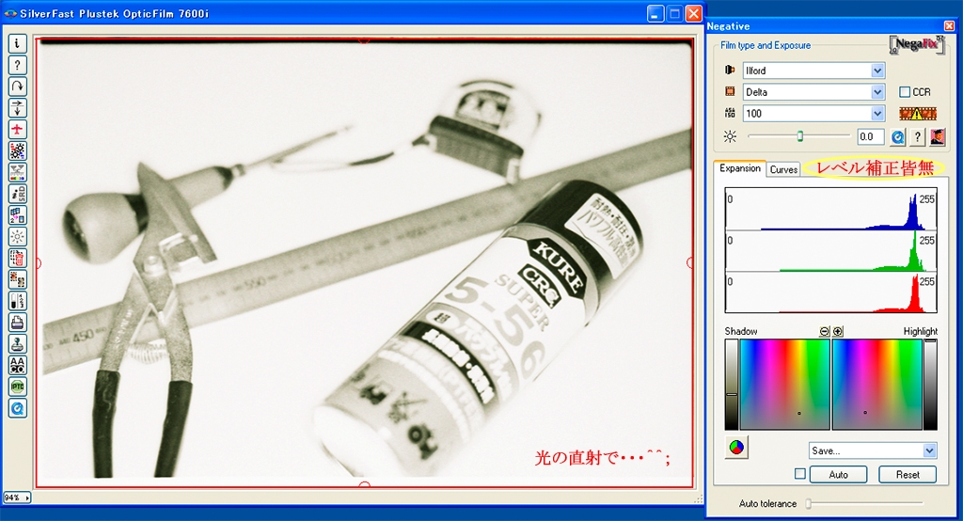
Task: Enable the CCR checkbox
Action: pos(905,92)
